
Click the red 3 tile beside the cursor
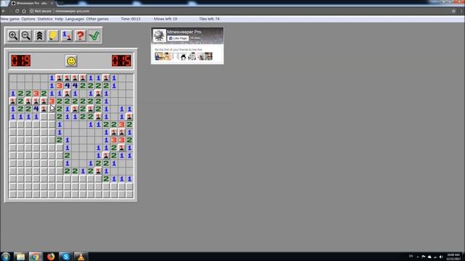pyautogui.click(x=52, y=101)
